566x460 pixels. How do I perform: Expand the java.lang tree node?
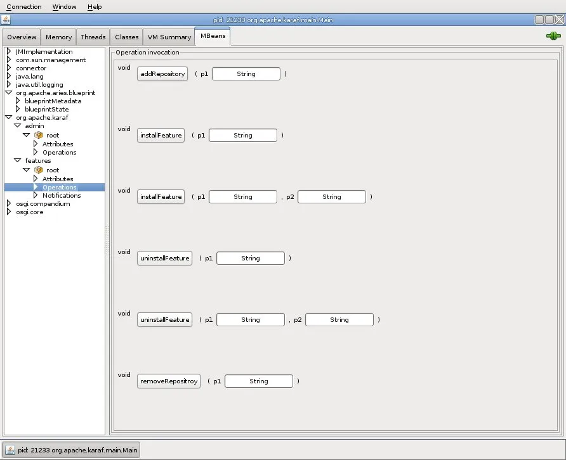pyautogui.click(x=9, y=77)
